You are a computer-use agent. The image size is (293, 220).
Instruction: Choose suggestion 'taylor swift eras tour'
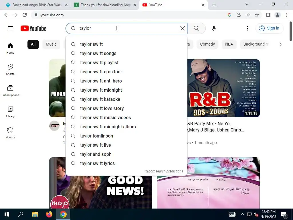[x=126, y=72]
